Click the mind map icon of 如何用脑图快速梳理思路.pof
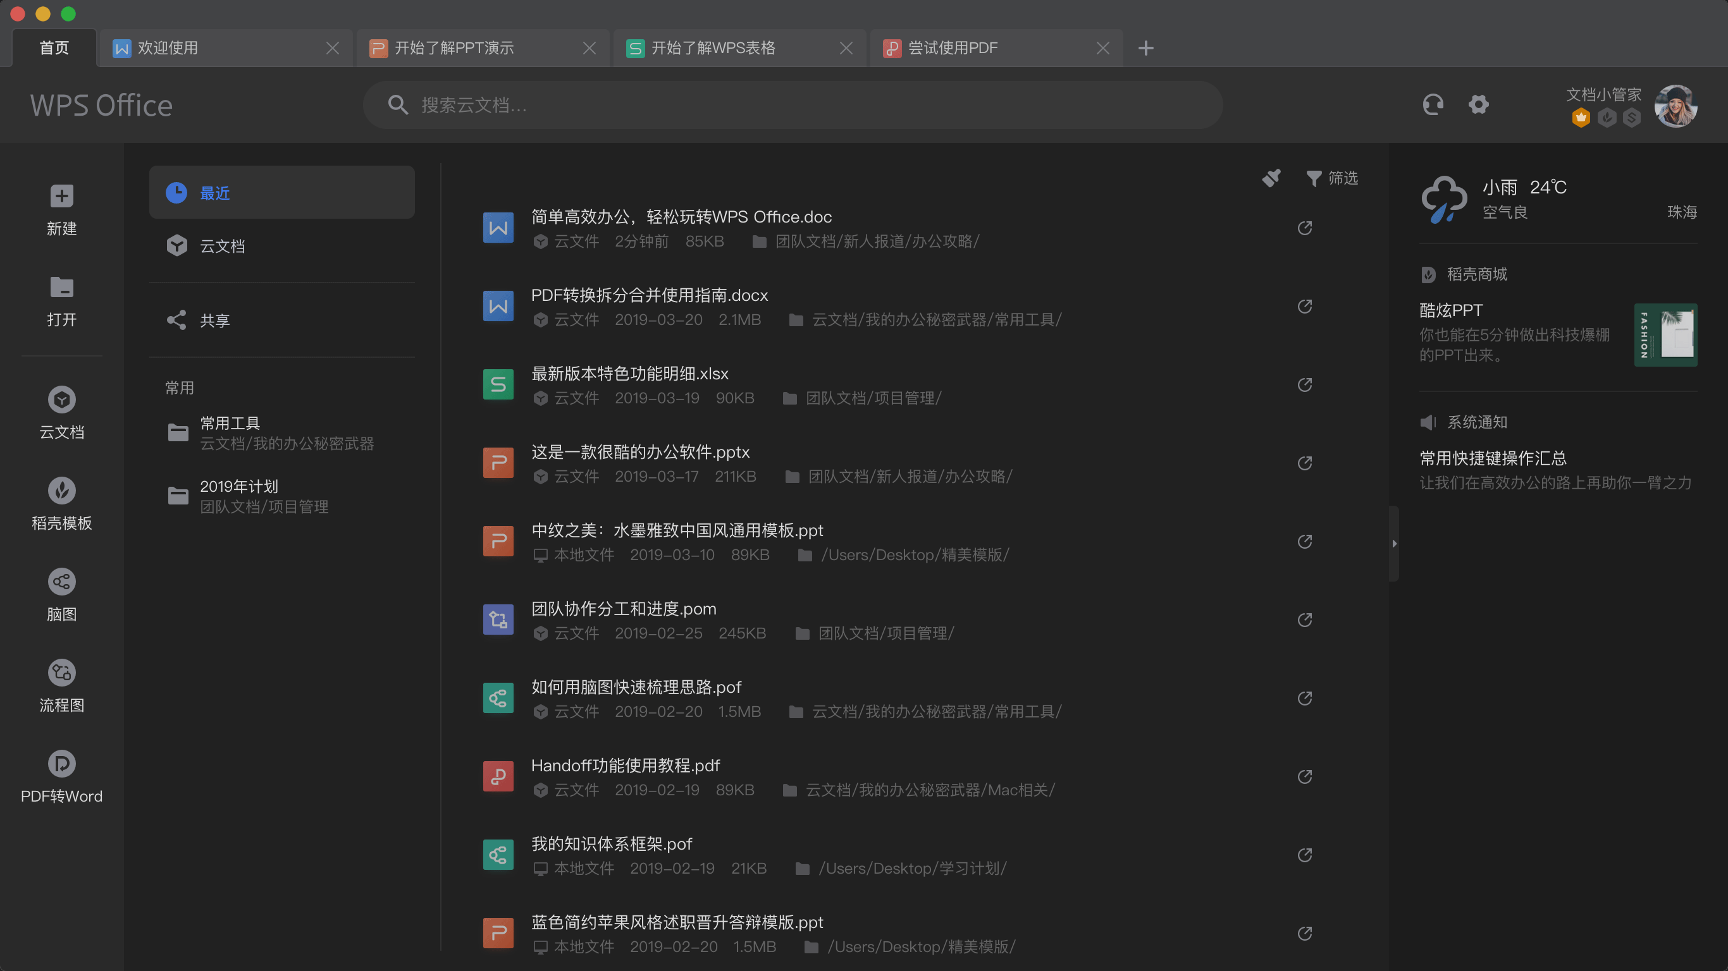 [498, 698]
